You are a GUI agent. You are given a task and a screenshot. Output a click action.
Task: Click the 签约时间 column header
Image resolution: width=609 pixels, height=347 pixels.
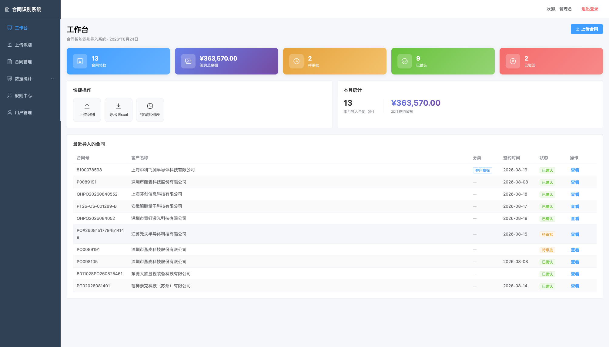point(512,158)
